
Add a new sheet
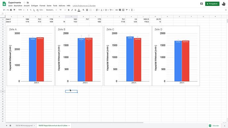(7, 126)
